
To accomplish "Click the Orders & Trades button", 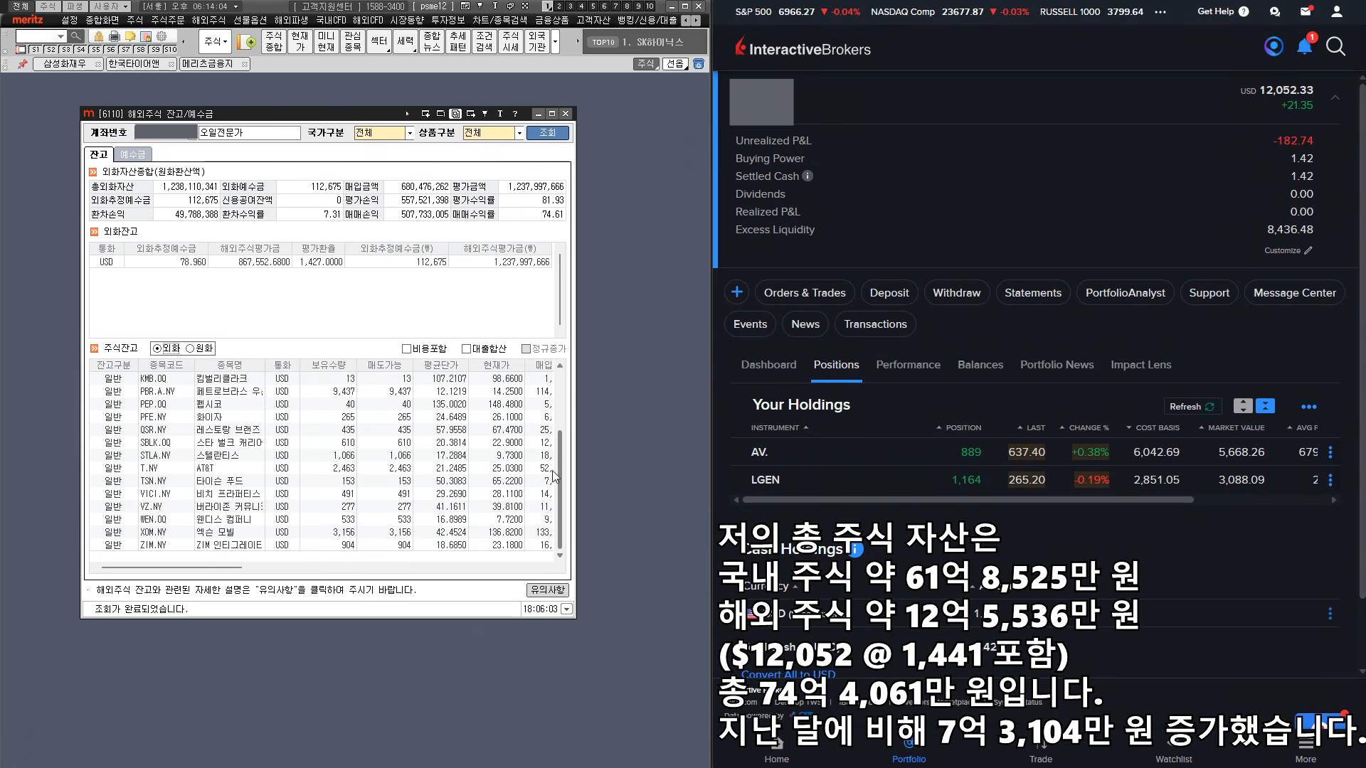I will [805, 293].
